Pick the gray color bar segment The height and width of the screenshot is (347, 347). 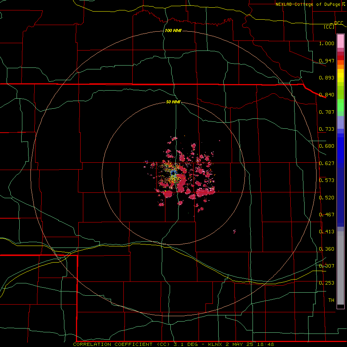[340, 268]
